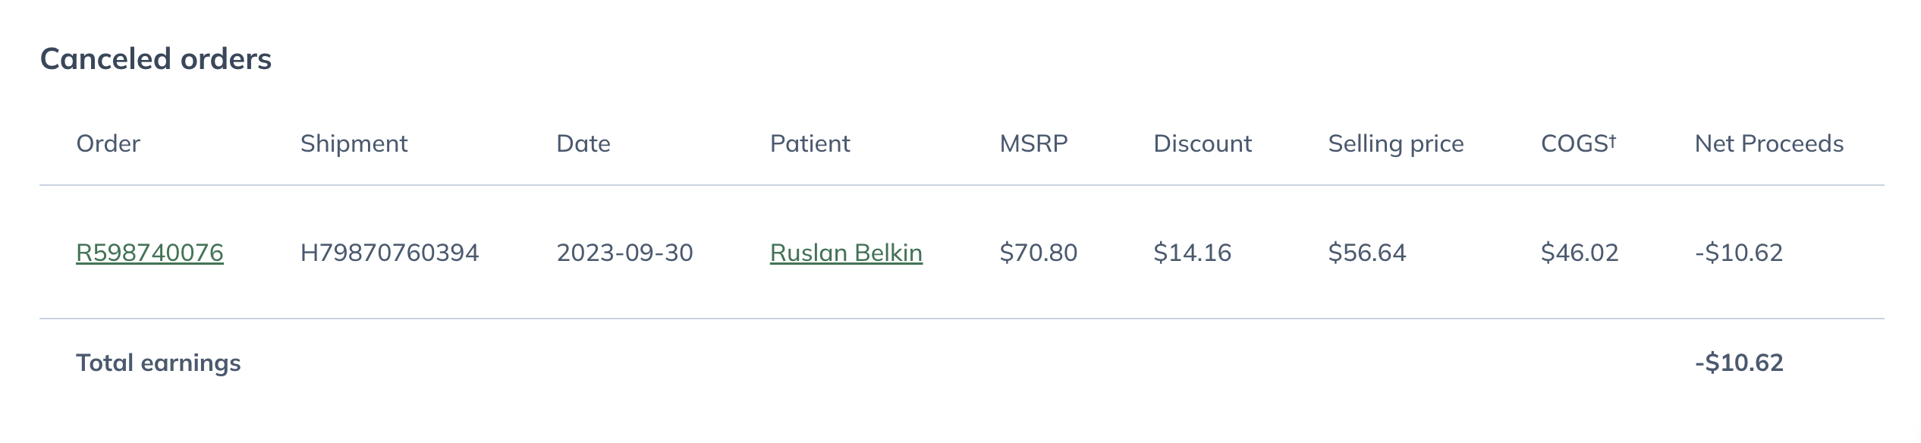This screenshot has height=443, width=1921.
Task: Open order R598740076 link
Action: [x=149, y=253]
